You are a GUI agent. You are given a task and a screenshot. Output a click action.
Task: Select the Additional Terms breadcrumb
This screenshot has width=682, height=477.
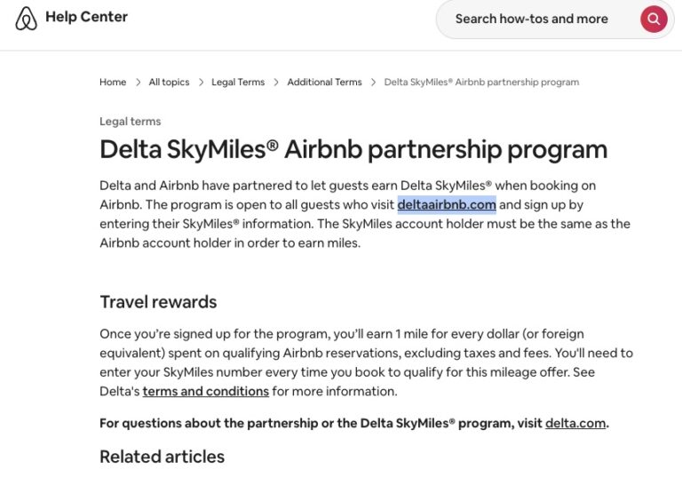click(x=324, y=83)
